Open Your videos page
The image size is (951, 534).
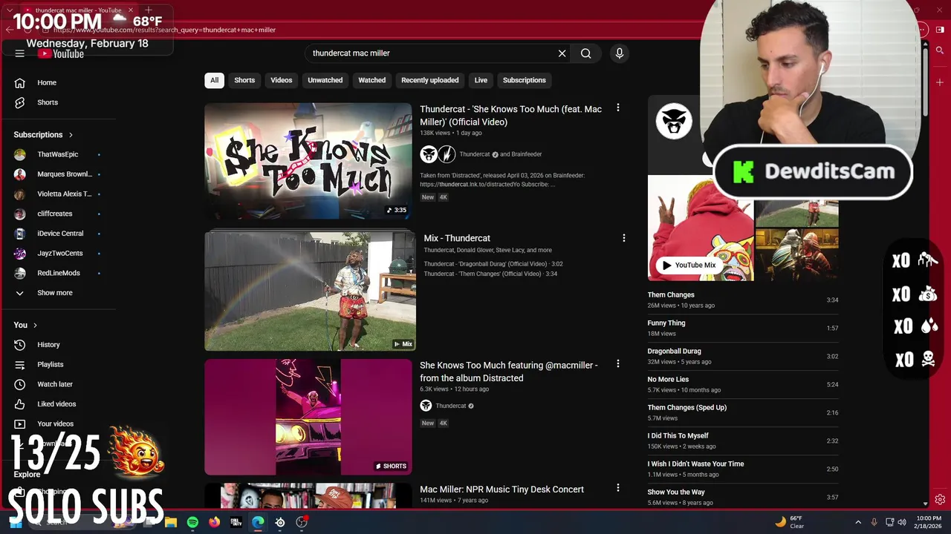[53, 424]
